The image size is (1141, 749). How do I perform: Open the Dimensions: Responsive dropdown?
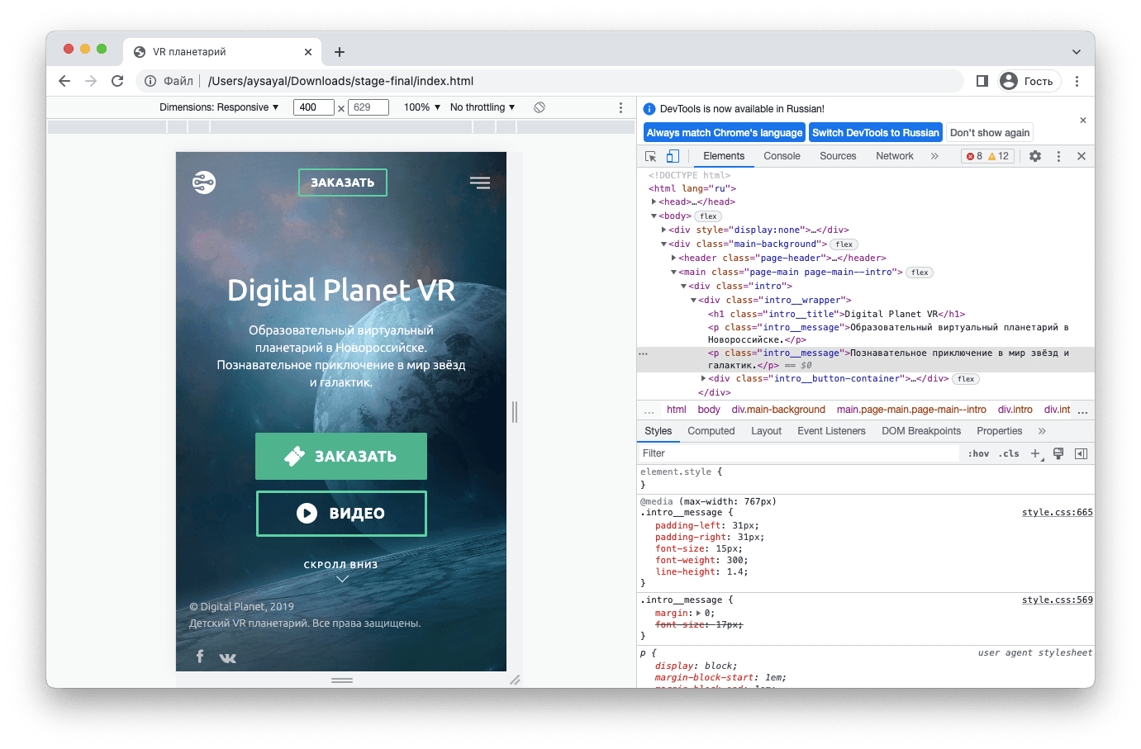[x=219, y=107]
